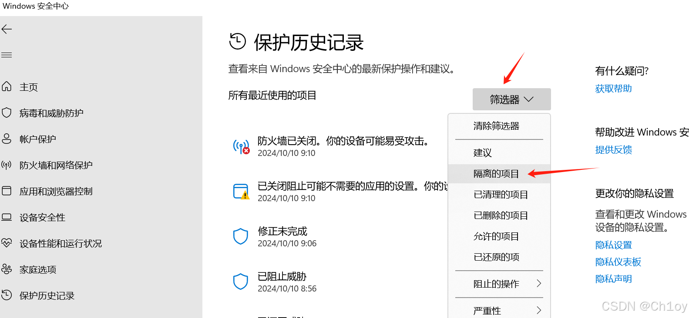Click the antenna icon beside 防火墙和网络保护

[7, 165]
